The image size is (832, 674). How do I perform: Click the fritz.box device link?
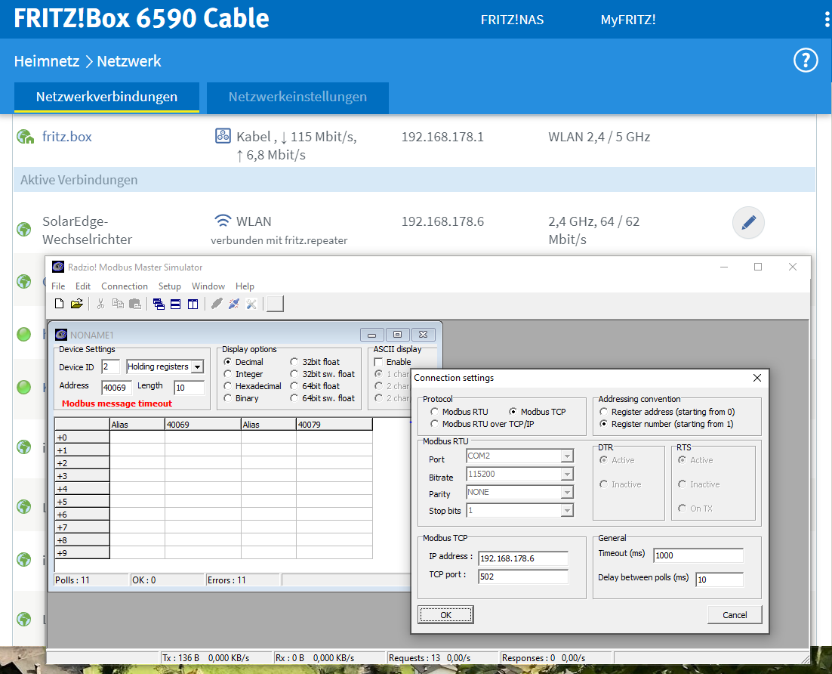(x=67, y=137)
